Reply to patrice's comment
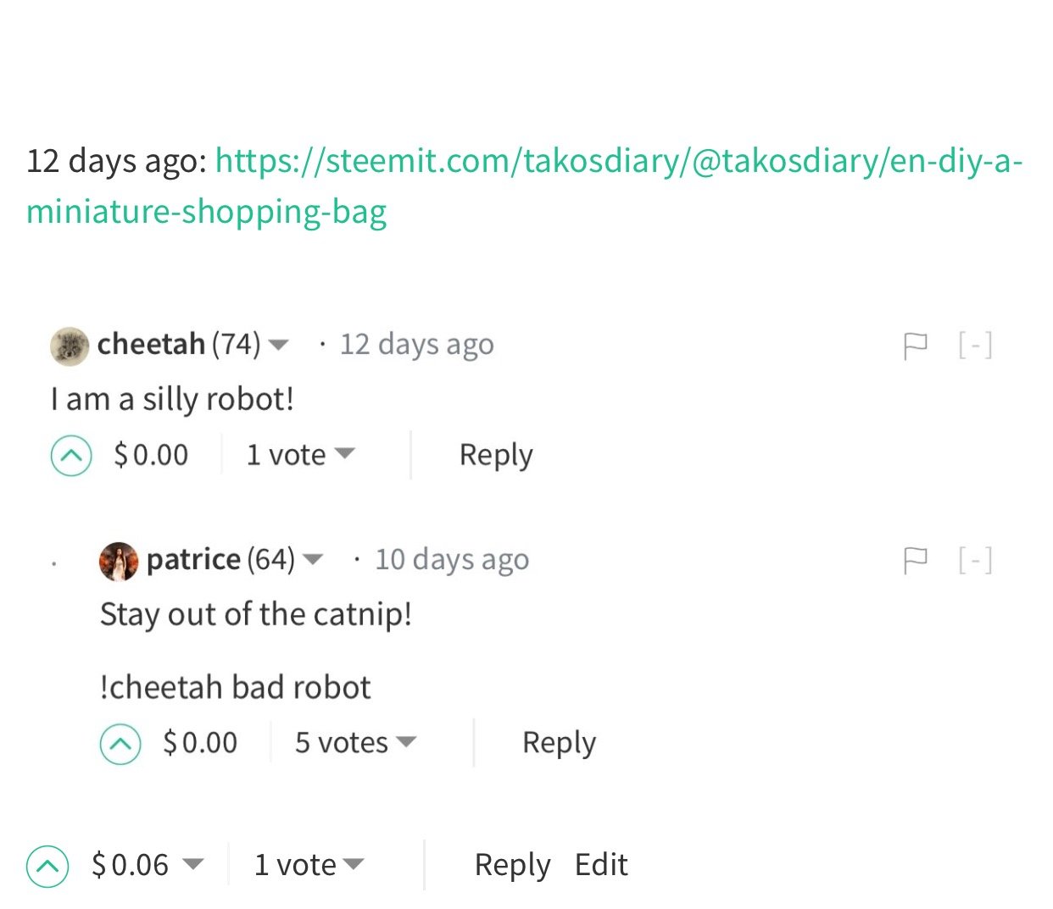 tap(559, 743)
